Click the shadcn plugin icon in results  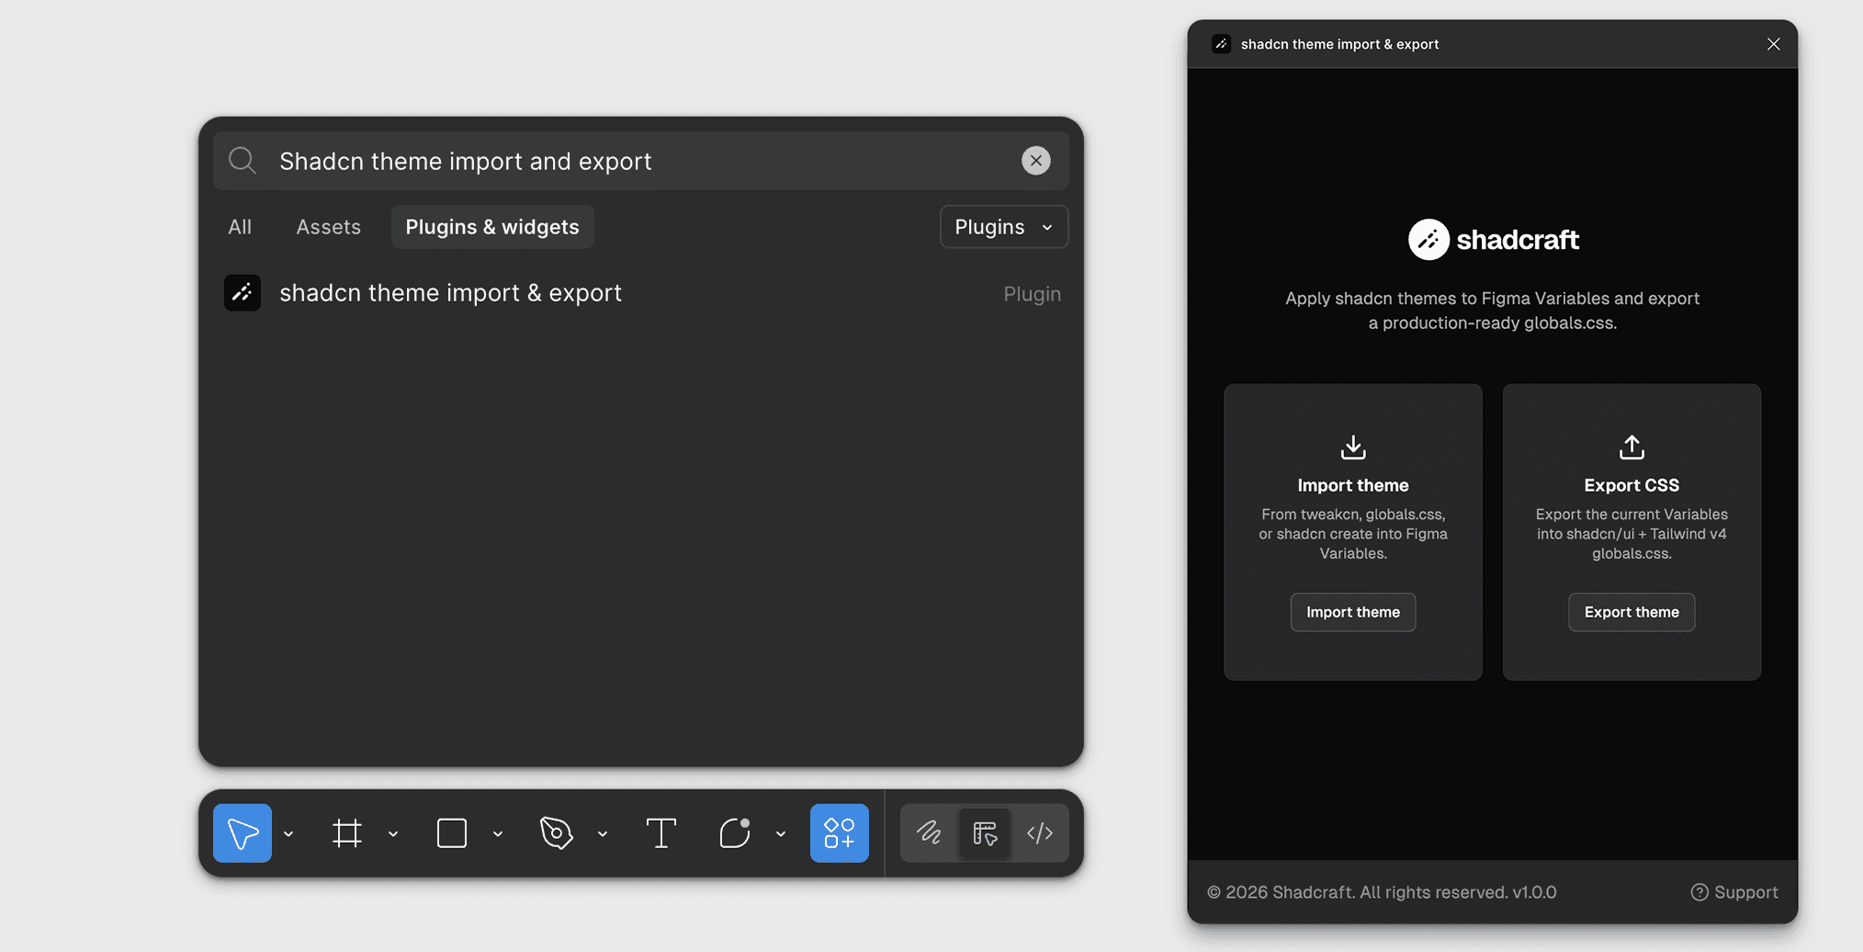click(x=243, y=293)
